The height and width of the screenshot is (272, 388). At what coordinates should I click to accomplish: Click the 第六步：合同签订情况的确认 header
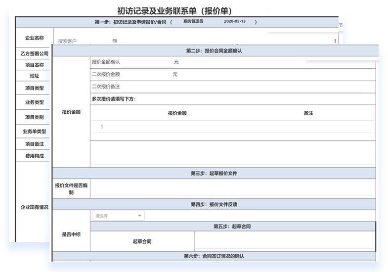pyautogui.click(x=214, y=256)
